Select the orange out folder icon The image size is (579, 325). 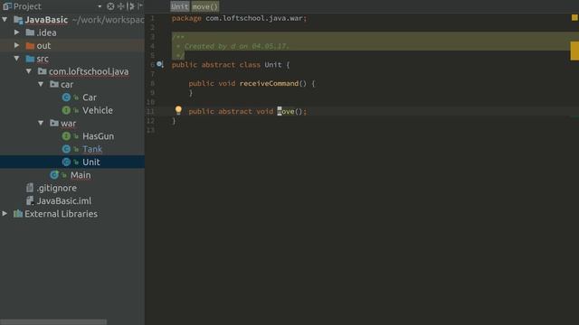(30, 46)
